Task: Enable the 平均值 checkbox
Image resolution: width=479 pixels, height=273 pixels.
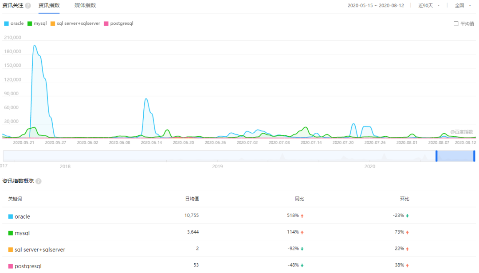Action: click(456, 24)
